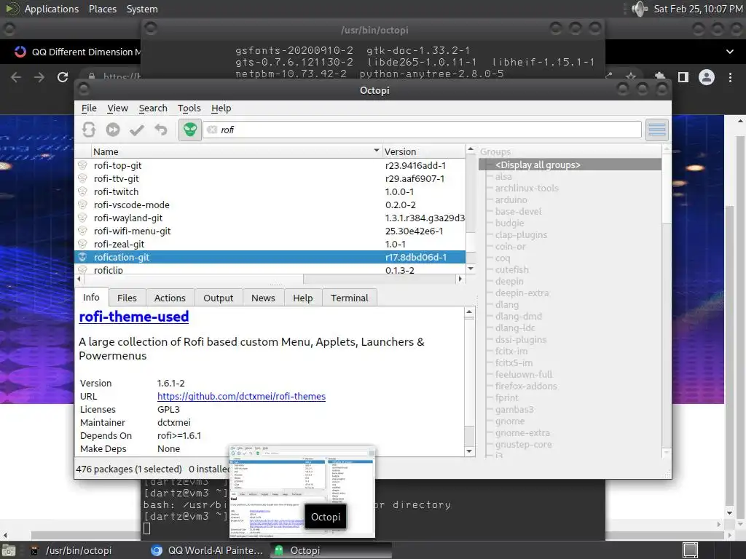Switch to the Output tab
Screen dimensions: 746x559
click(219, 298)
